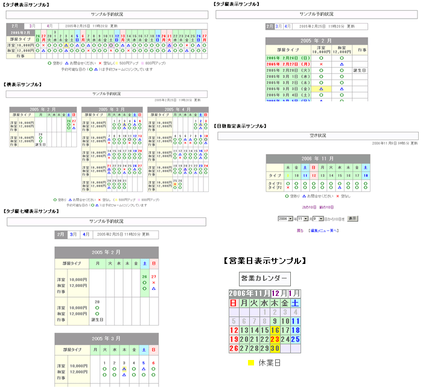Screen dimensions: 423x392
Task: Click the タイプ1 circle under 18 土 in 日数指定表示サンプル
Action: click(x=366, y=184)
